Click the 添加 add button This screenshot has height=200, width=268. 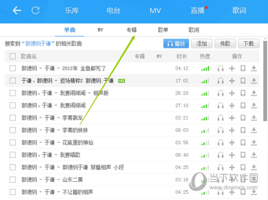[202, 44]
